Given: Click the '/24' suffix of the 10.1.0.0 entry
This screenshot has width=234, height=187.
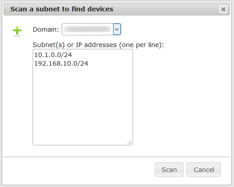Looking at the screenshot, I should pyautogui.click(x=67, y=55).
